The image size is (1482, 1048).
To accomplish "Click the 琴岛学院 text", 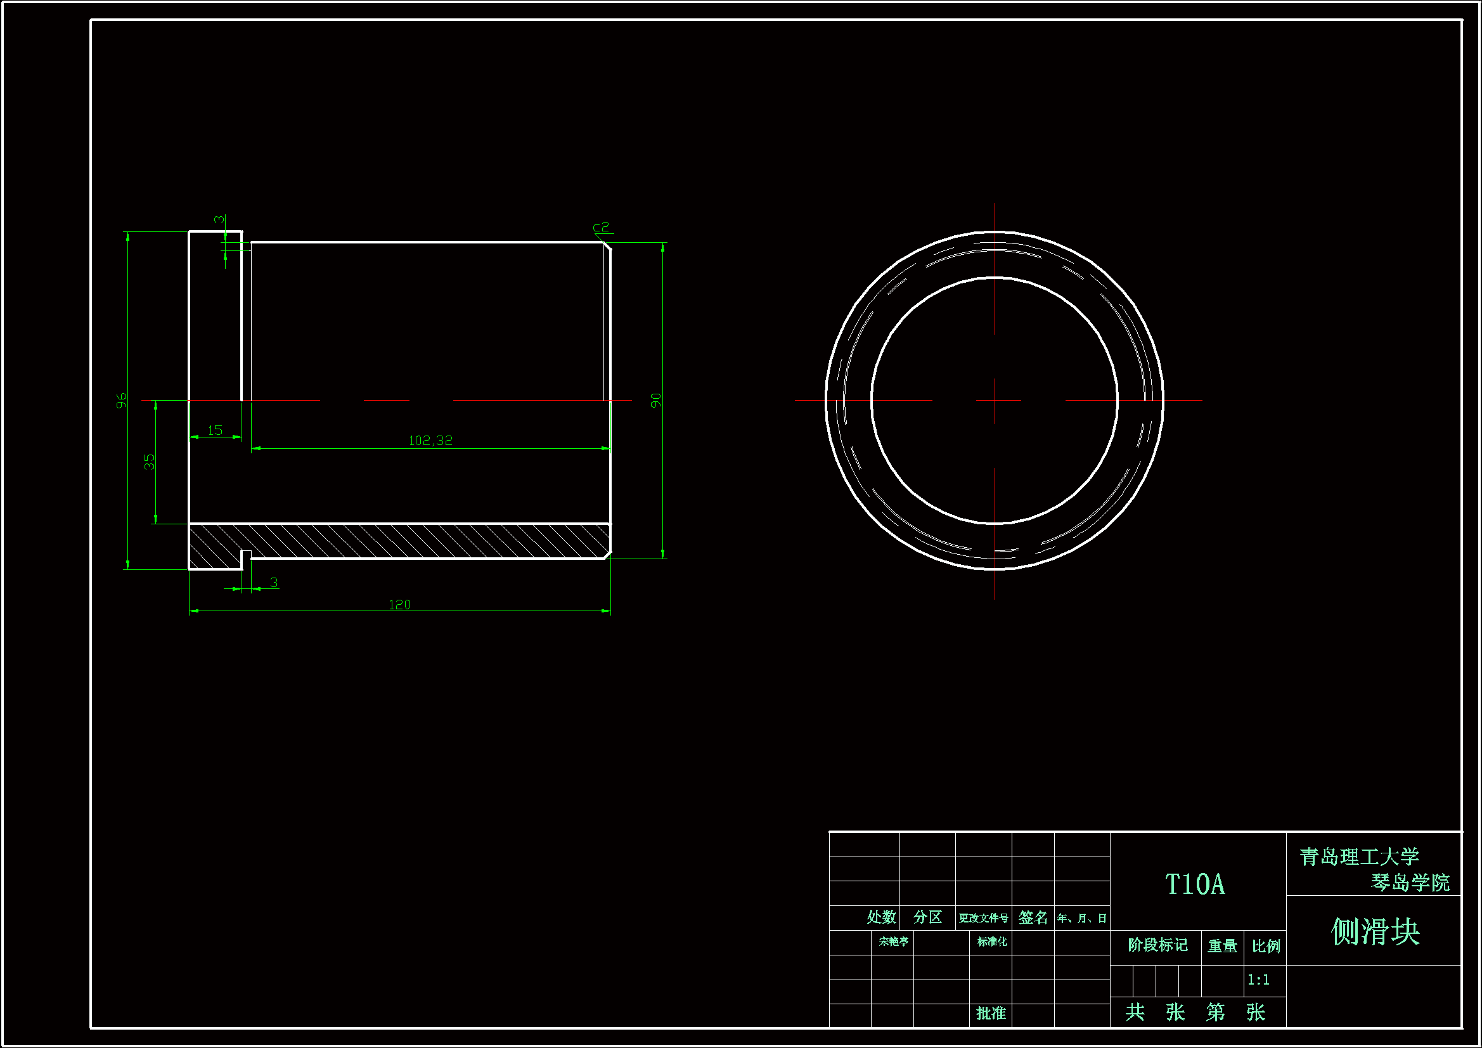I will pyautogui.click(x=1410, y=882).
